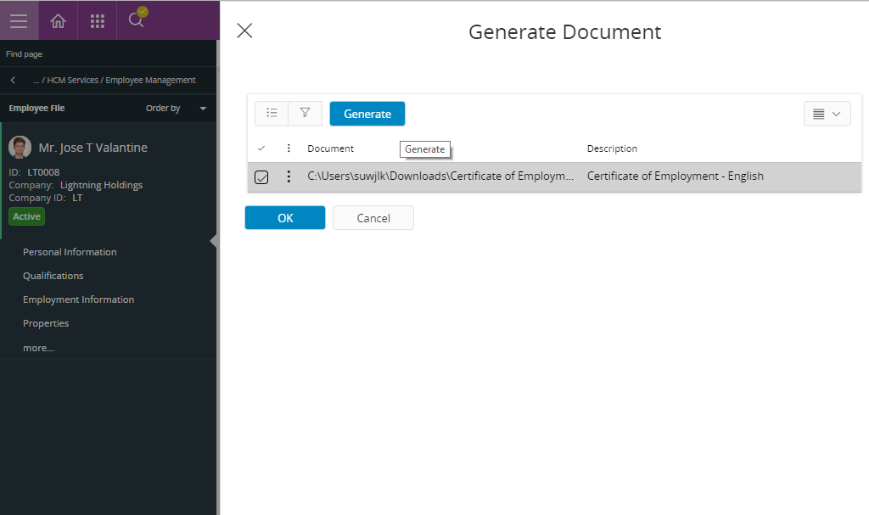This screenshot has height=515, width=869.
Task: Click the filter funnel icon
Action: (305, 114)
